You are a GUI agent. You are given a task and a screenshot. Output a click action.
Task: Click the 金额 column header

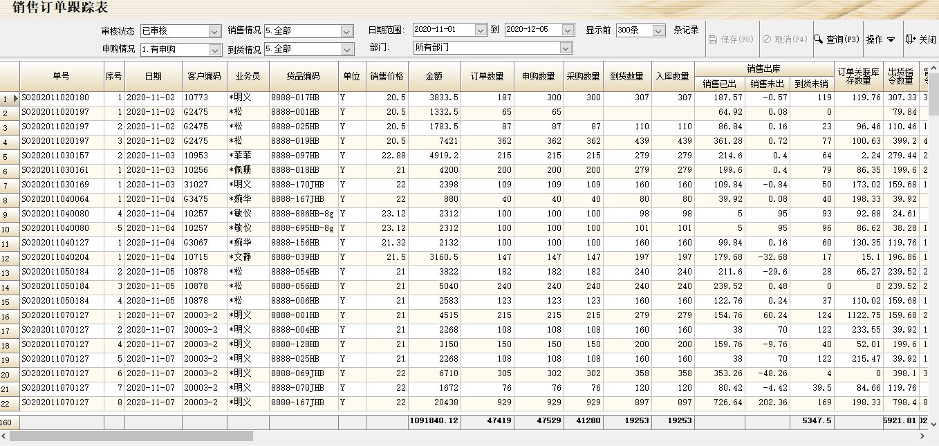434,76
